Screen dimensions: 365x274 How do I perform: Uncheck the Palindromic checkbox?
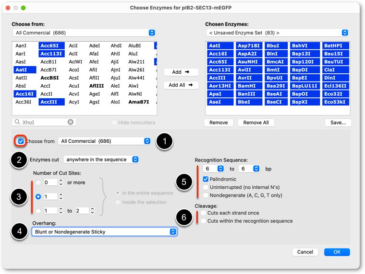click(x=206, y=179)
